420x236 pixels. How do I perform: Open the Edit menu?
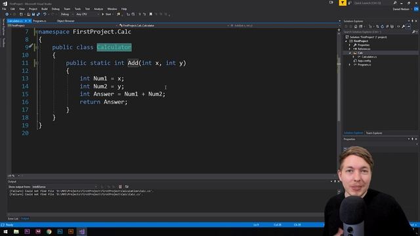point(12,9)
